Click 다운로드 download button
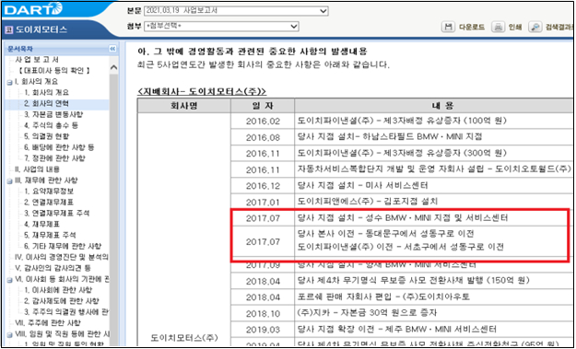 tap(471, 27)
